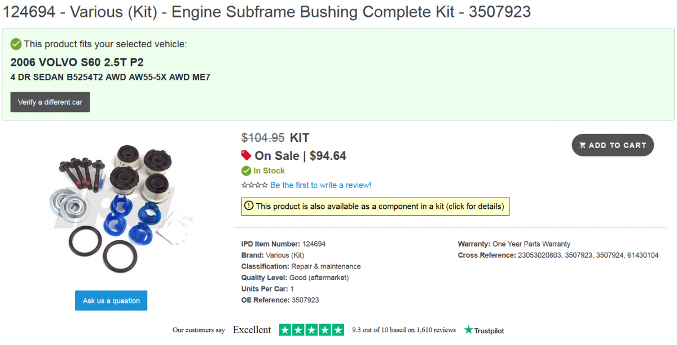The image size is (677, 345).
Task: Click the info icon in the kit notice box
Action: pyautogui.click(x=249, y=206)
